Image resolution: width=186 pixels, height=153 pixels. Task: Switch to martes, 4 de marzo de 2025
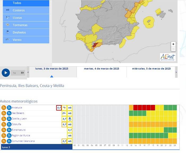click(102, 69)
